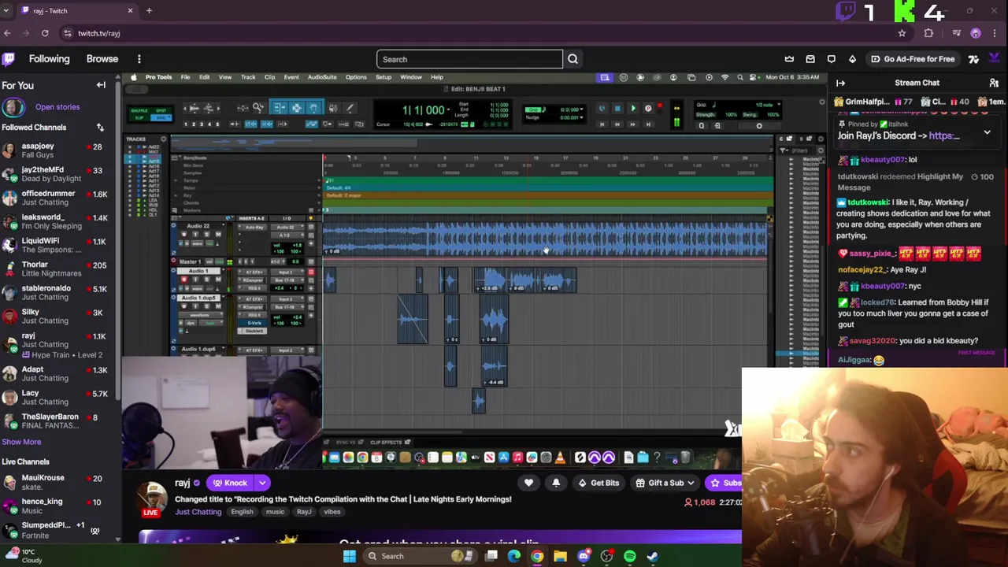Screen dimensions: 1008x567
Task: Open Twitch Prime loot crown icon
Action: click(x=789, y=59)
